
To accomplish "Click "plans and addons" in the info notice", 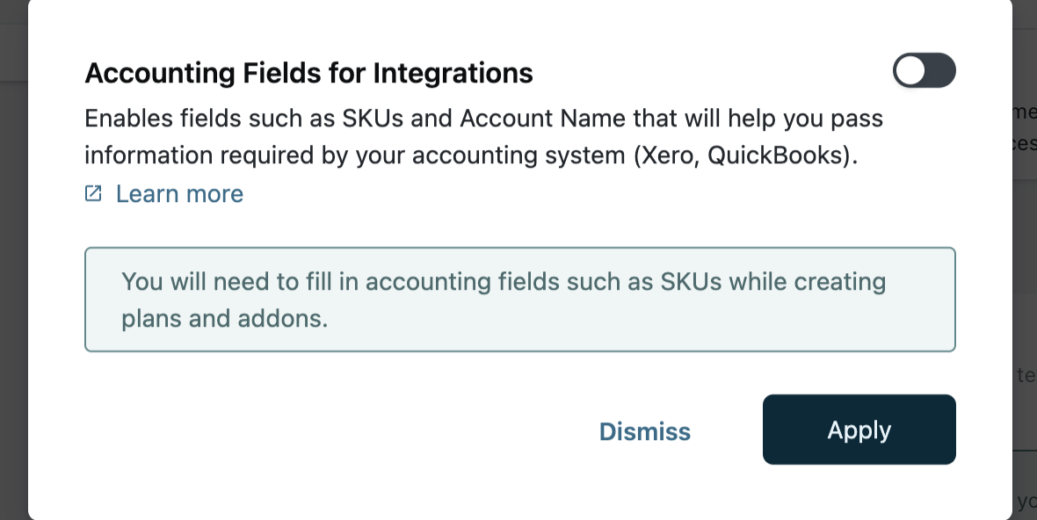I will [224, 318].
